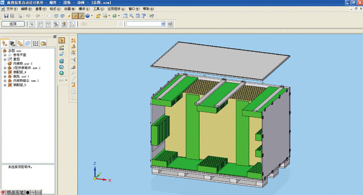Click the top explode icon in the second vertical toolbar
363x195 pixels.
pyautogui.click(x=73, y=40)
